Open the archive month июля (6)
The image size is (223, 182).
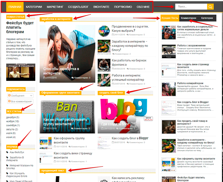point(11,133)
